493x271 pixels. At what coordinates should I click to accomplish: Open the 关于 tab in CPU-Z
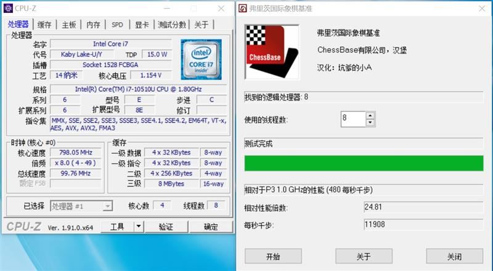[202, 25]
